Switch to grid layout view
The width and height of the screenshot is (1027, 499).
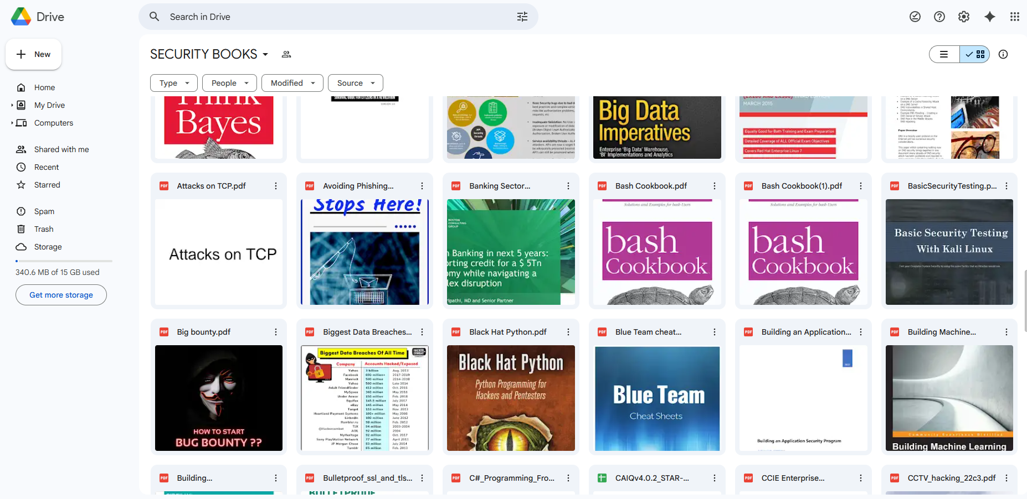pyautogui.click(x=975, y=54)
